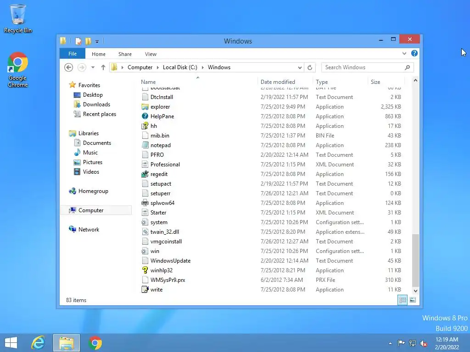Screen dimensions: 470x352
Task: Open the Music library
Action: (90, 152)
